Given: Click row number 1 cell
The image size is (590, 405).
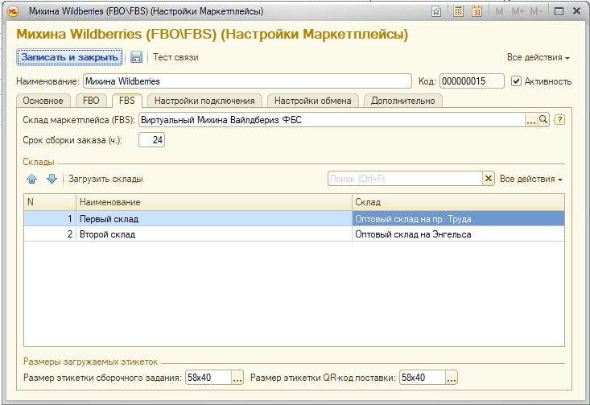Looking at the screenshot, I should (50, 219).
